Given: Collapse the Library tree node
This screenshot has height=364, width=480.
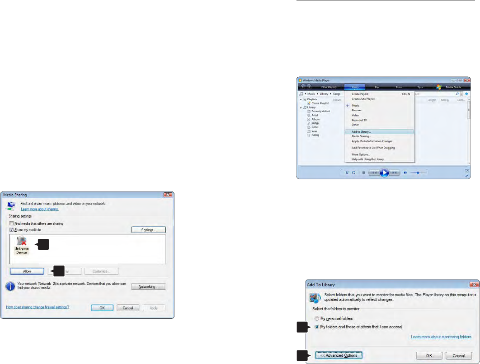Looking at the screenshot, I should (301, 107).
